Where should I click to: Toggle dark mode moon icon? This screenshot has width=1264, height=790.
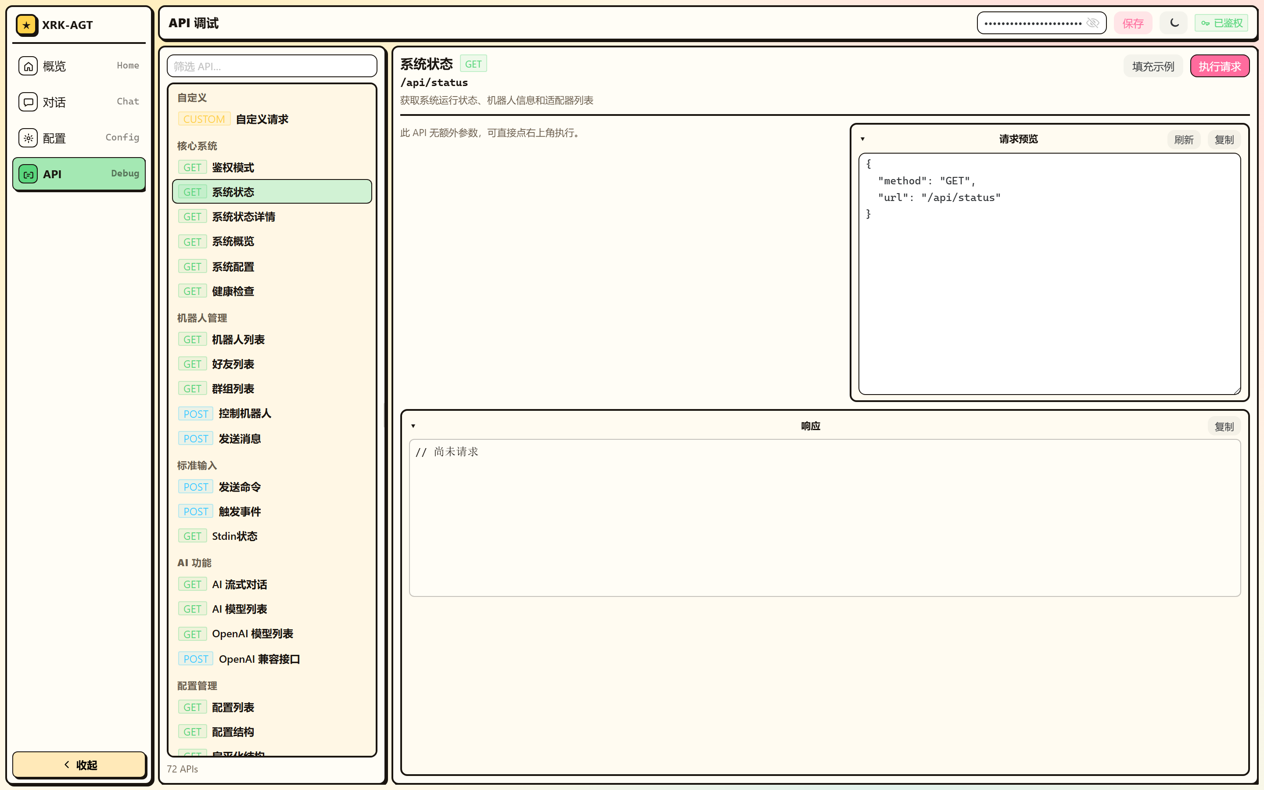[x=1174, y=23]
